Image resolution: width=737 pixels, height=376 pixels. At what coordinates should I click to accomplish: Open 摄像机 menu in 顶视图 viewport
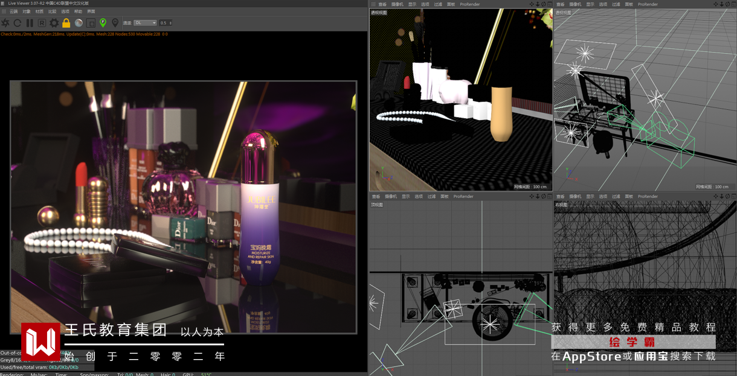point(390,196)
